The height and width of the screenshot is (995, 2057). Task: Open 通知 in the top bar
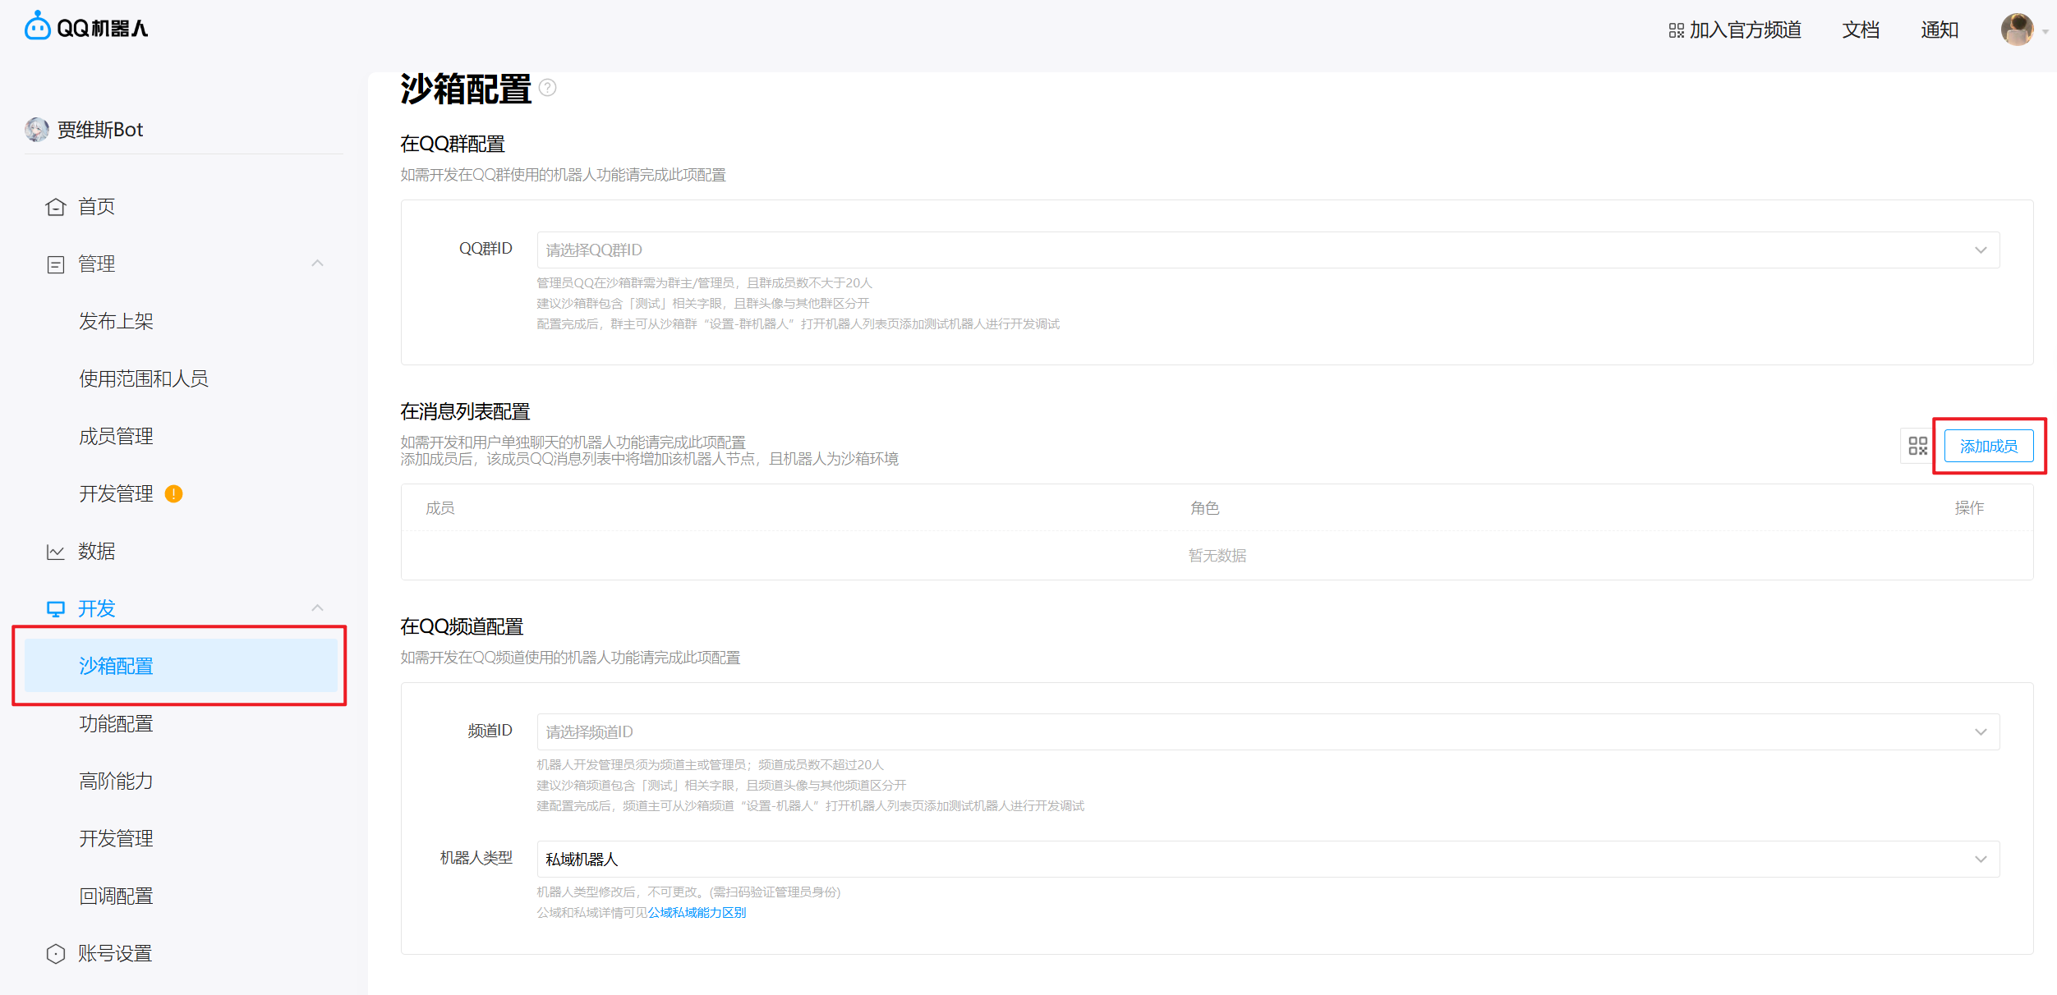click(1940, 30)
